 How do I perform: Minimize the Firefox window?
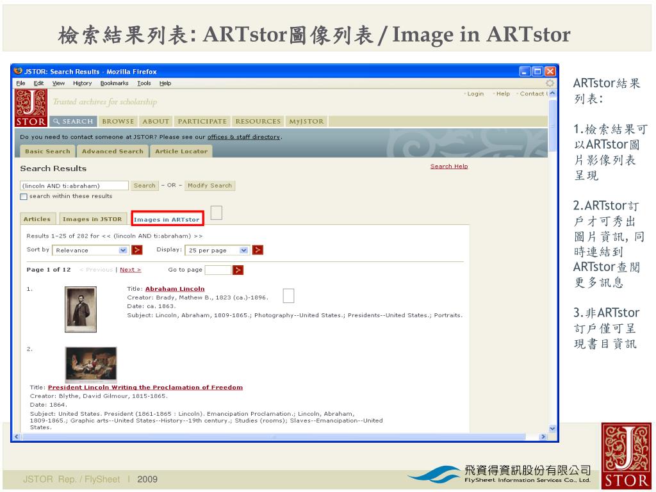click(525, 71)
